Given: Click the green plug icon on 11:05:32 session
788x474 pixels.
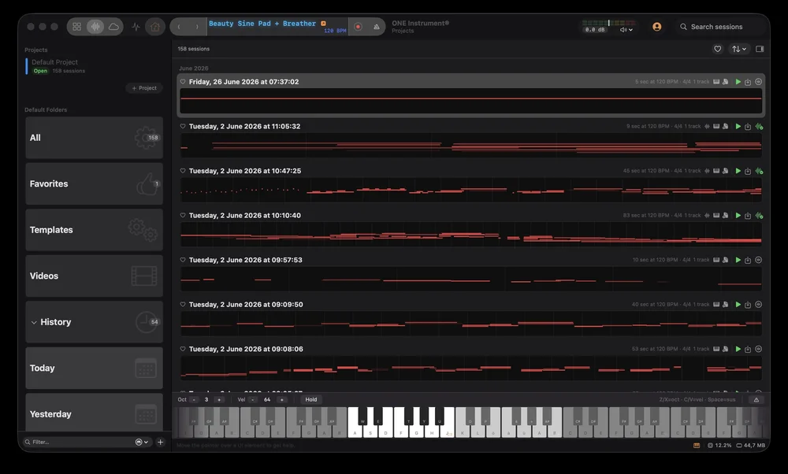Looking at the screenshot, I should point(759,127).
